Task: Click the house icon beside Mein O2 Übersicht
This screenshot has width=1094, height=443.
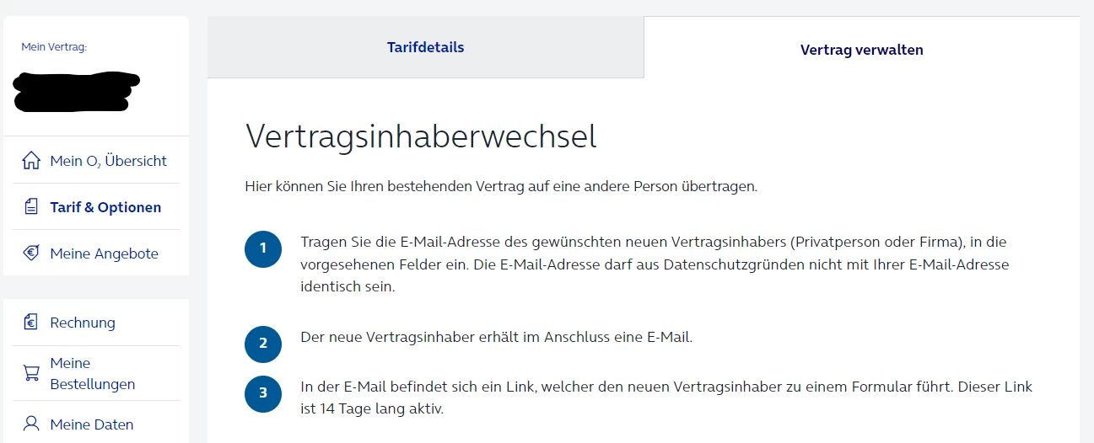Action: tap(31, 161)
